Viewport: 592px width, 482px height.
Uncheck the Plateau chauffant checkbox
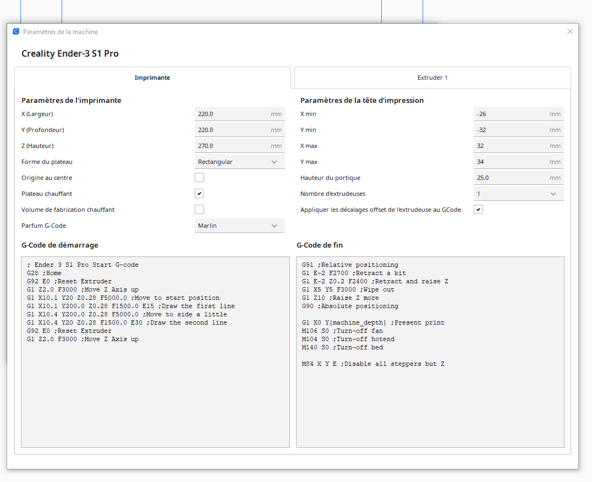[x=199, y=194]
